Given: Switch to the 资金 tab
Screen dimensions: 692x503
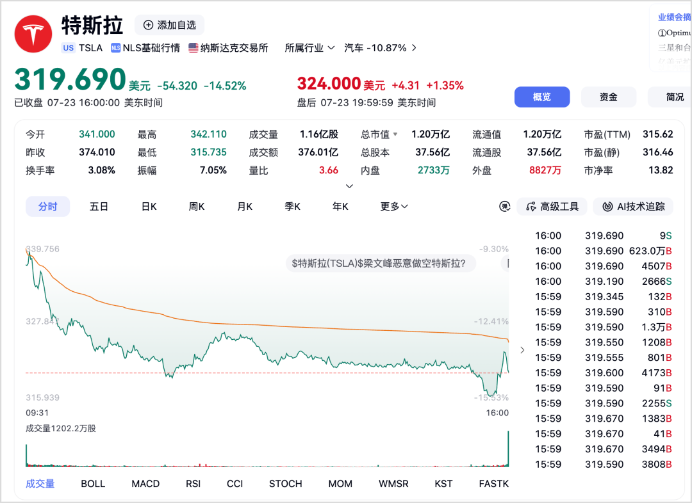Looking at the screenshot, I should [x=609, y=97].
